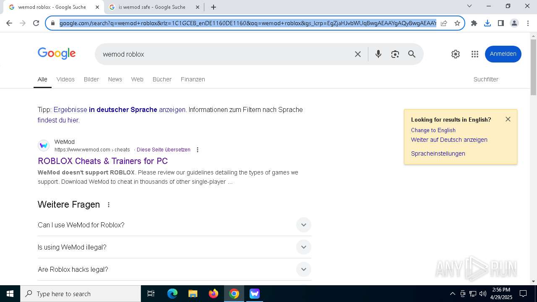Select the Alle results tab
This screenshot has height=302, width=537.
point(42,79)
